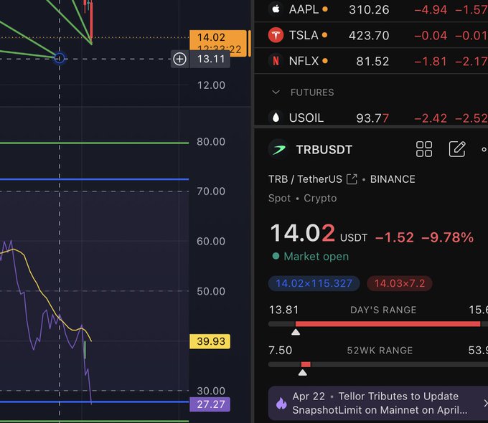Click the TRBUSDT symbol title
This screenshot has width=488, height=423.
324,150
